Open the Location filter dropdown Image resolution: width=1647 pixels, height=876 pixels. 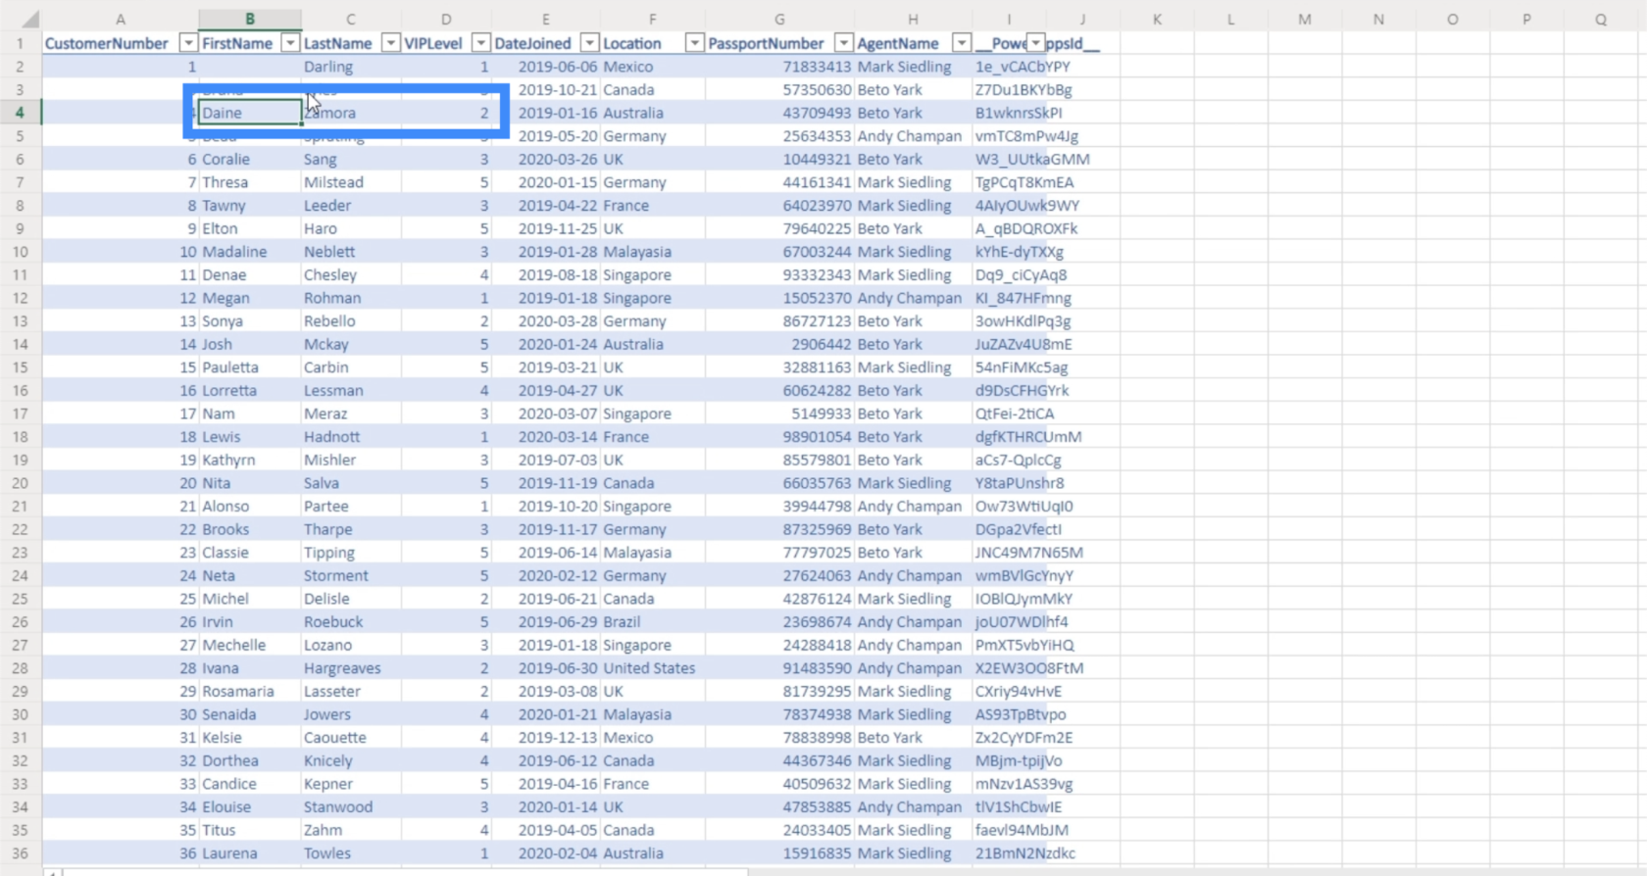tap(694, 43)
